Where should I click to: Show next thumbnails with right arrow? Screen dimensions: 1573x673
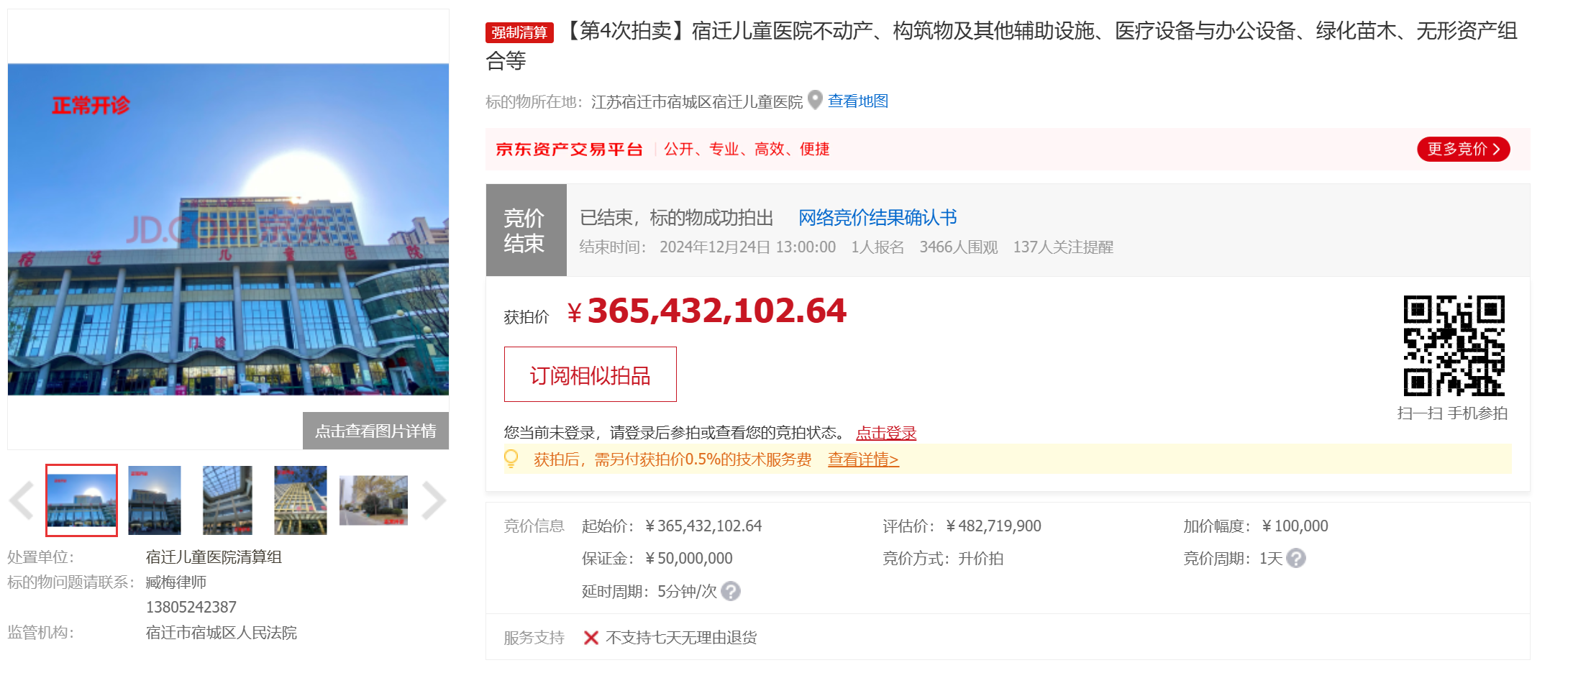point(434,500)
